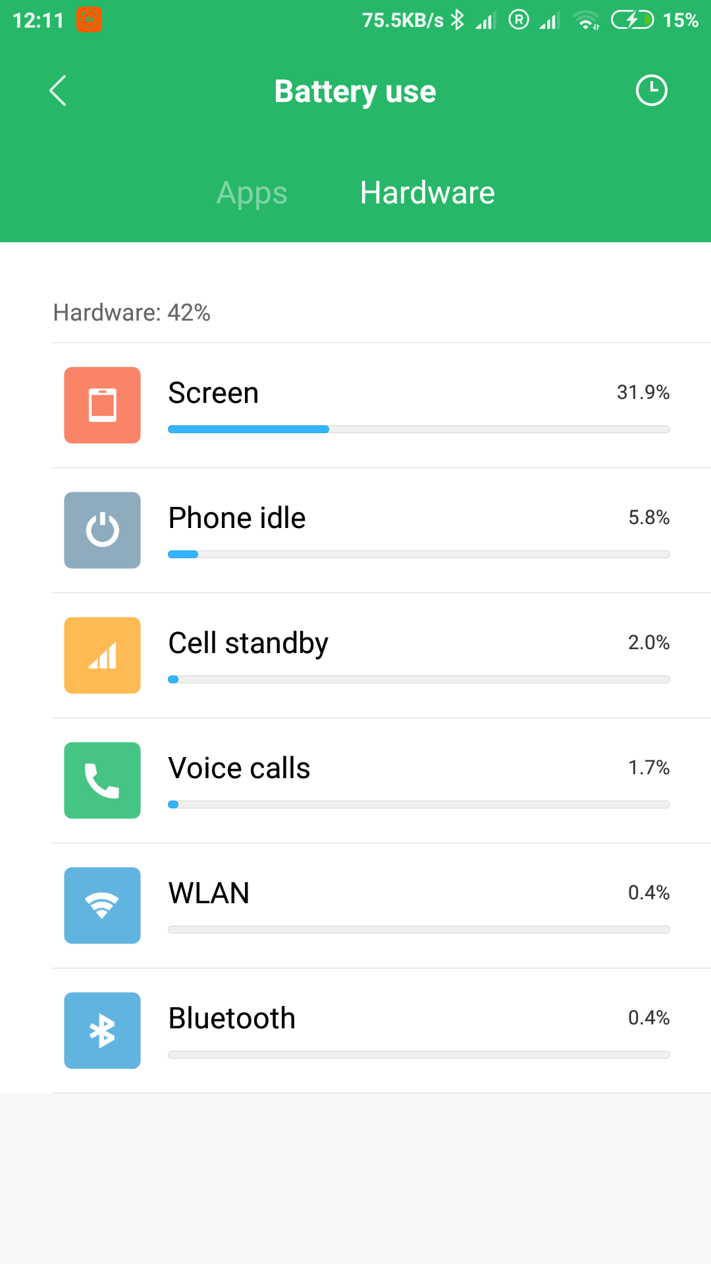Go back using the arrow icon
This screenshot has height=1264, width=711.
[58, 91]
